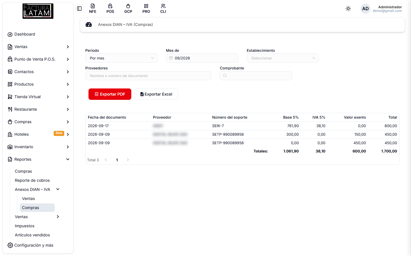Select highlighted Compras under Anexos DIAN
411x256 pixels.
coord(37,208)
